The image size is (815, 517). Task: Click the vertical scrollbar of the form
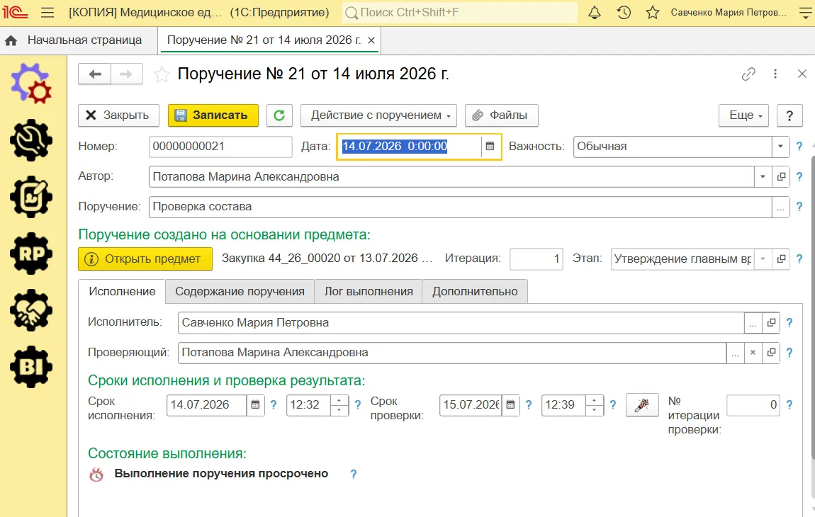tap(812, 307)
